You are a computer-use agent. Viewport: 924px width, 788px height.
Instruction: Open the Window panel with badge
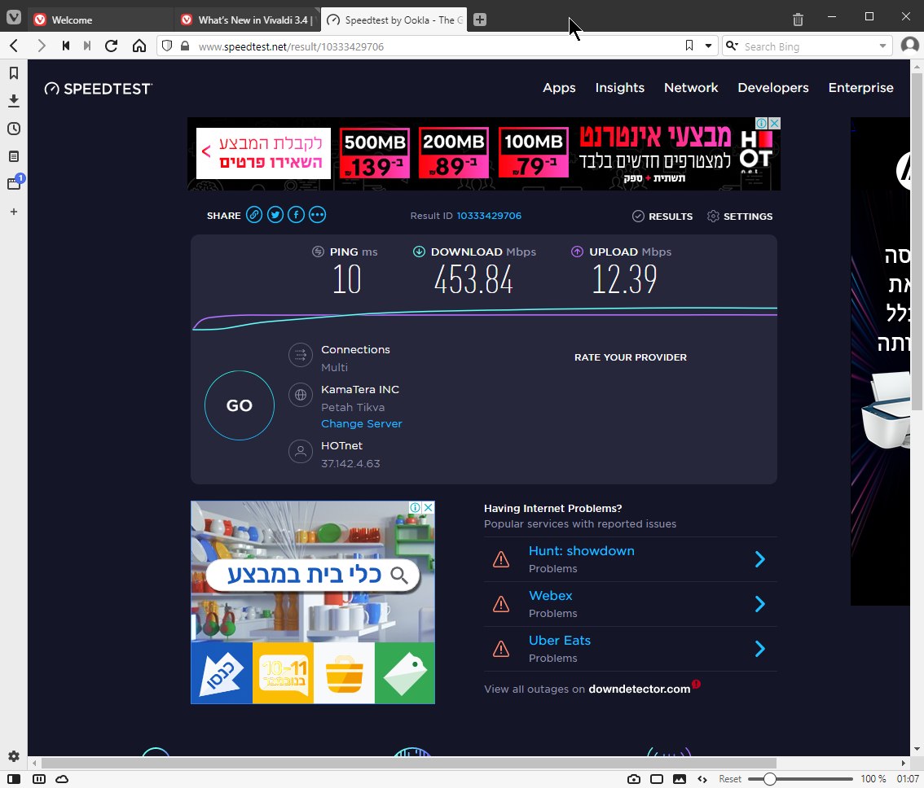14,183
